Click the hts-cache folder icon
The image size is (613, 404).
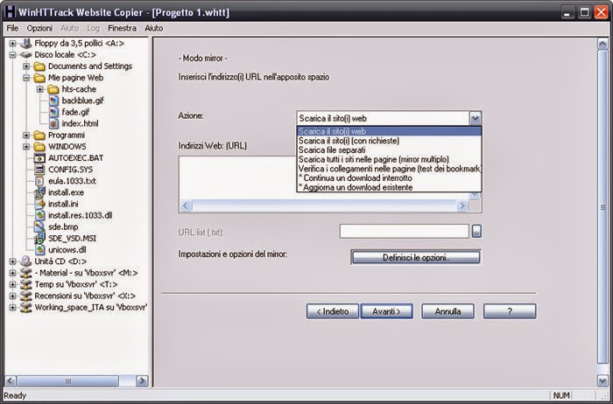(x=53, y=89)
